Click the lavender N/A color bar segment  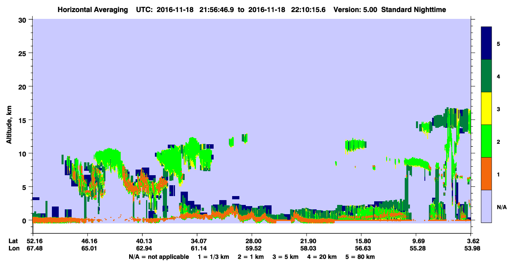point(486,206)
